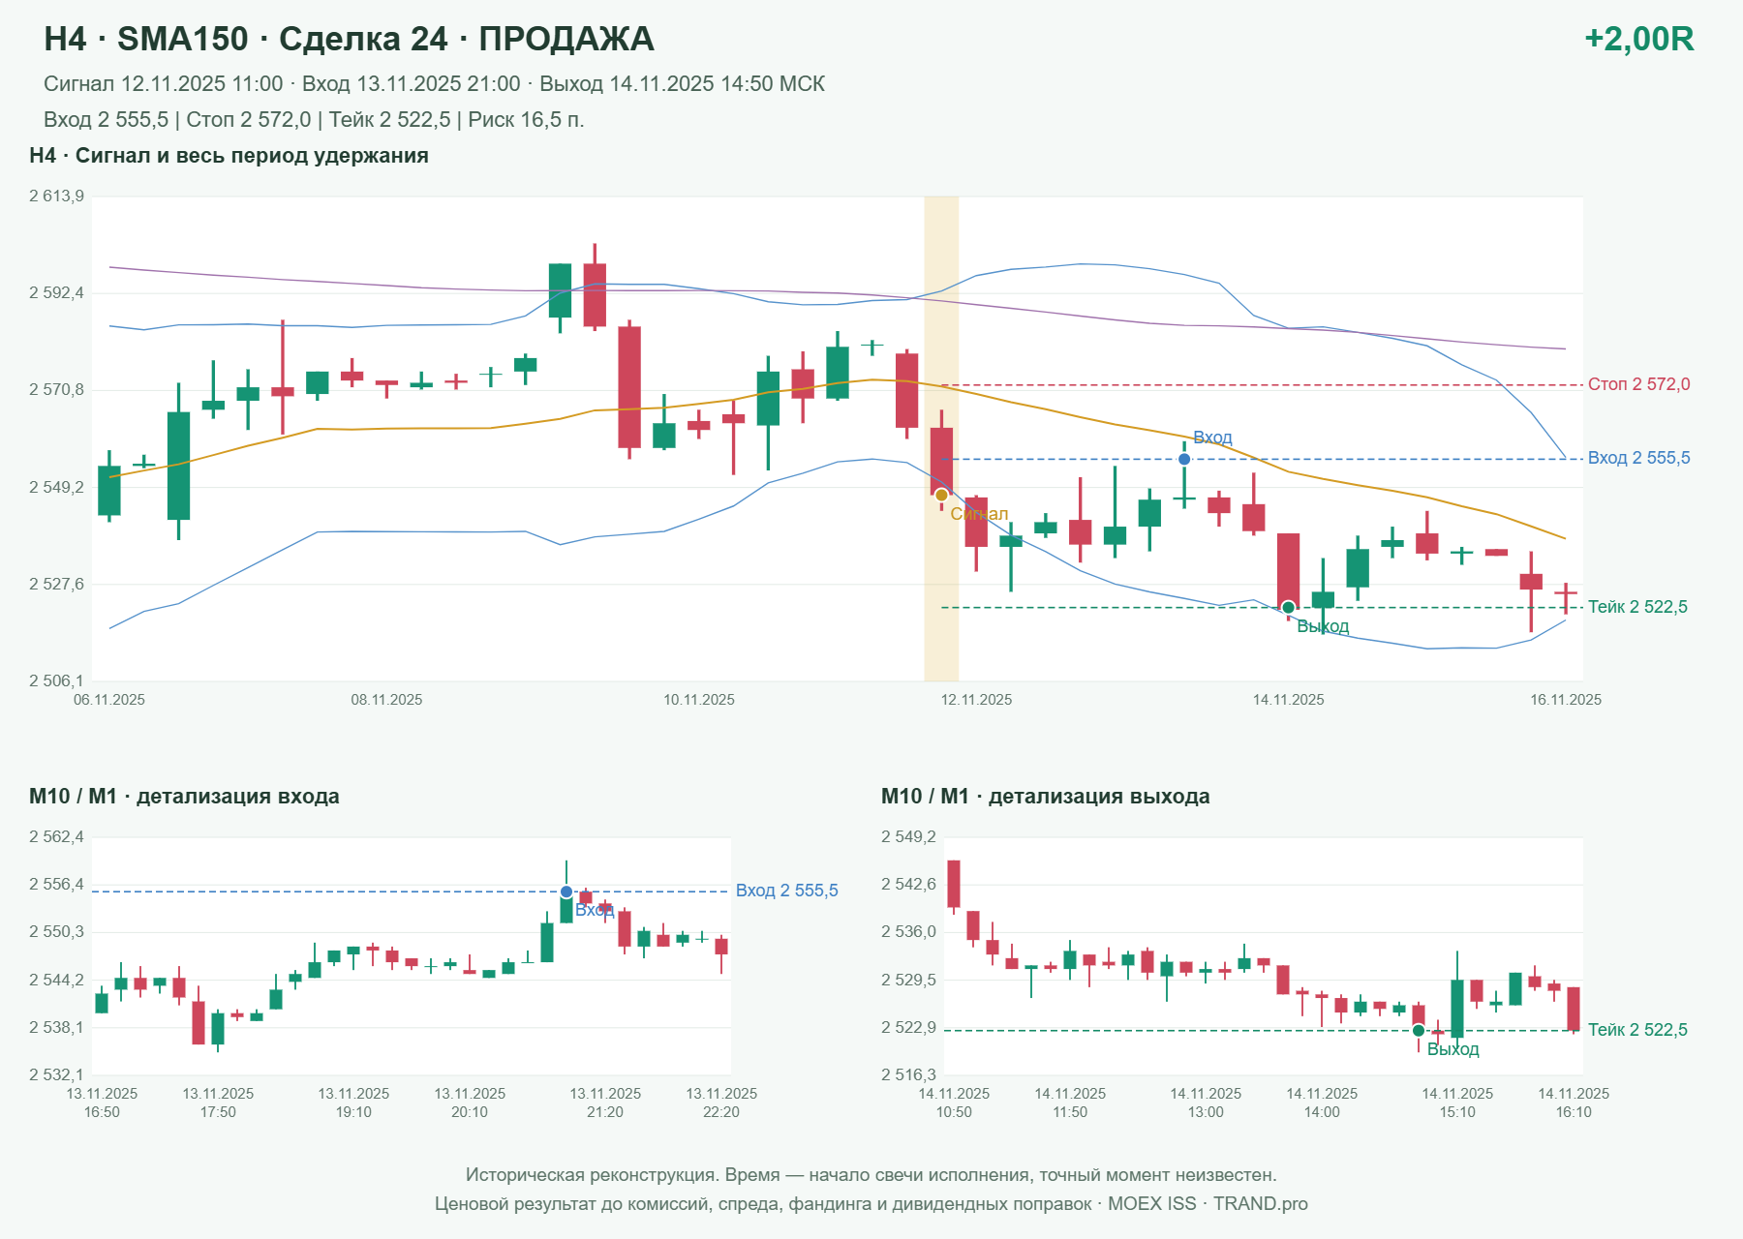Click the 2 549,2 value on the exit detail axis
Viewport: 1743px width, 1239px height.
pos(908,837)
